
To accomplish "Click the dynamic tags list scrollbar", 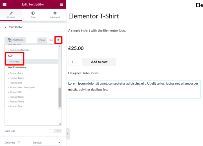I will (x=59, y=96).
